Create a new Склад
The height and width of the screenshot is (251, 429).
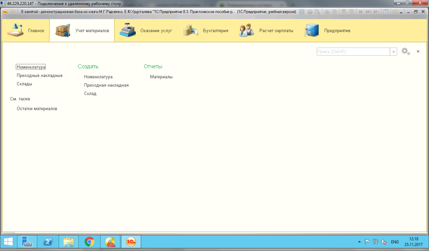tap(90, 93)
